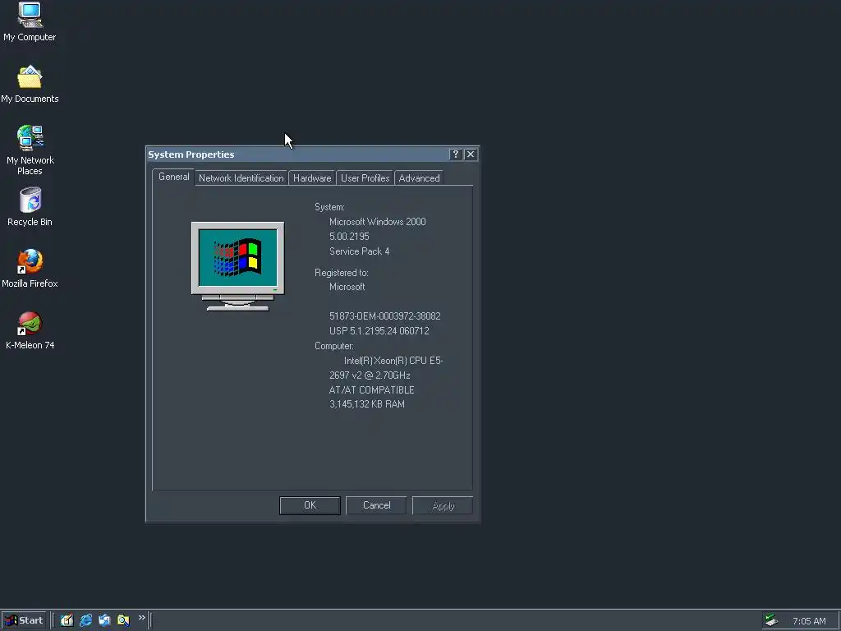Click the 3,145,132 KB RAM value

(367, 404)
